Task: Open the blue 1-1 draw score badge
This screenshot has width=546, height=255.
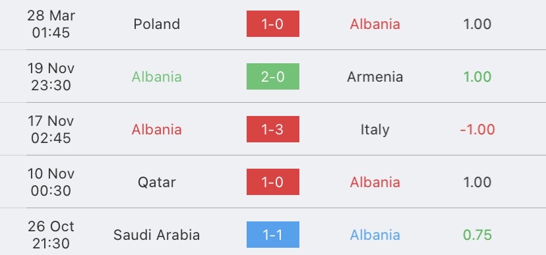Action: point(272,235)
